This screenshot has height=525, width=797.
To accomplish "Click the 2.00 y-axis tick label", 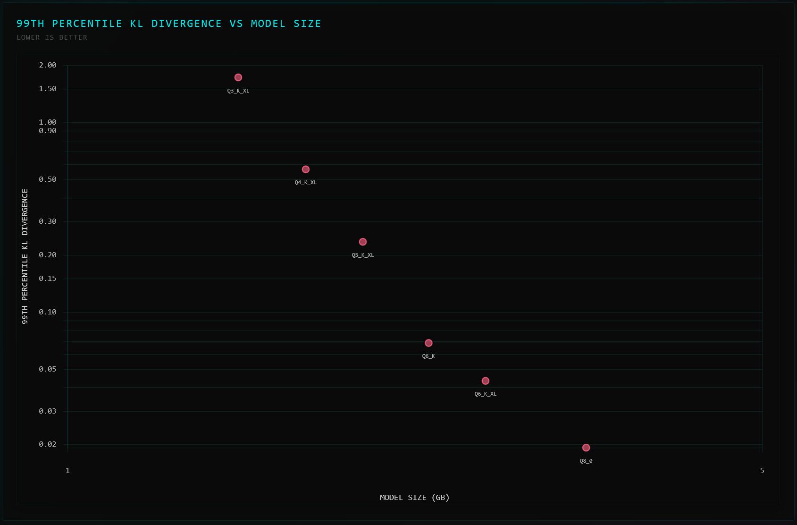I will click(x=48, y=65).
